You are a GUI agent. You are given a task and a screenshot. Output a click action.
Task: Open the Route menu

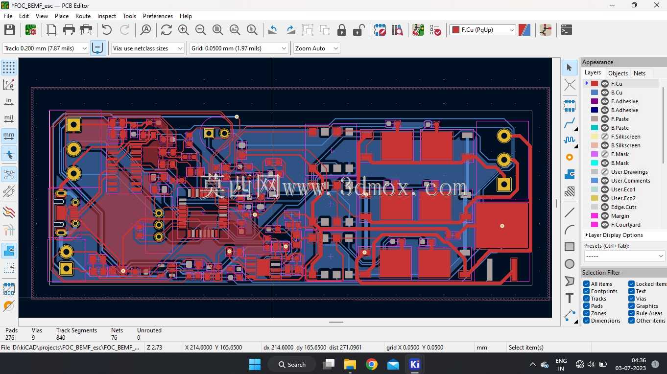(x=83, y=16)
